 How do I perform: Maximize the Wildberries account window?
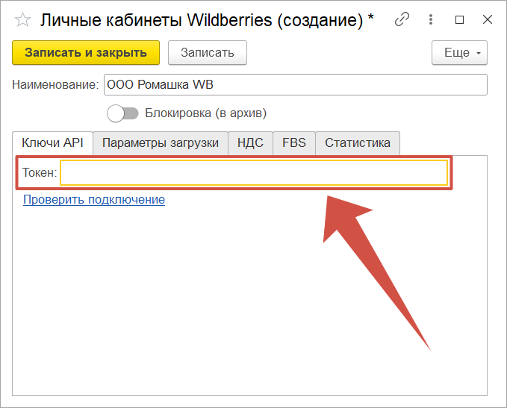click(459, 19)
